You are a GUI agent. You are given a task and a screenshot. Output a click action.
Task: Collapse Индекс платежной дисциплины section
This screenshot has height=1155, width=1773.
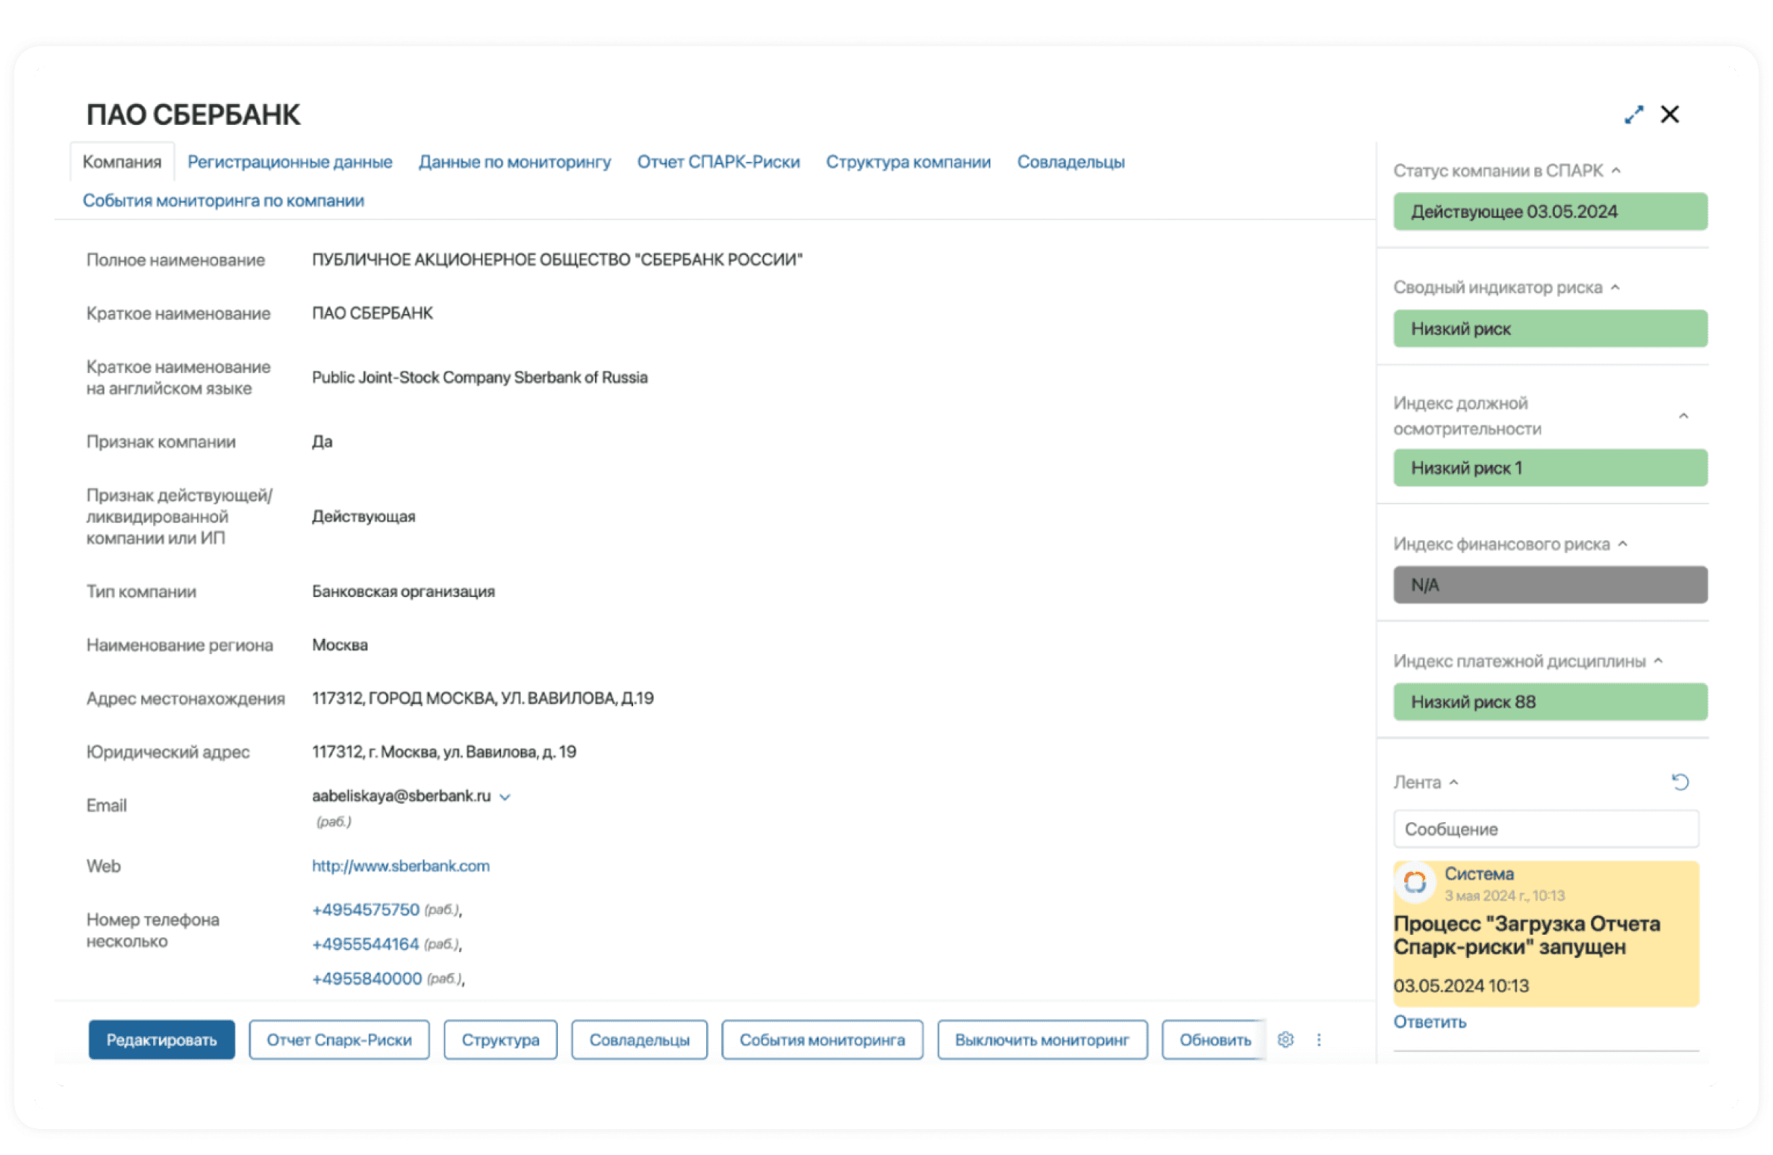click(1658, 661)
